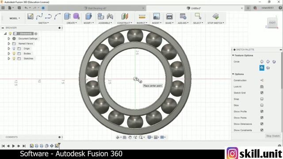
Task: Select 3-Point Circle option
Action: [274, 62]
